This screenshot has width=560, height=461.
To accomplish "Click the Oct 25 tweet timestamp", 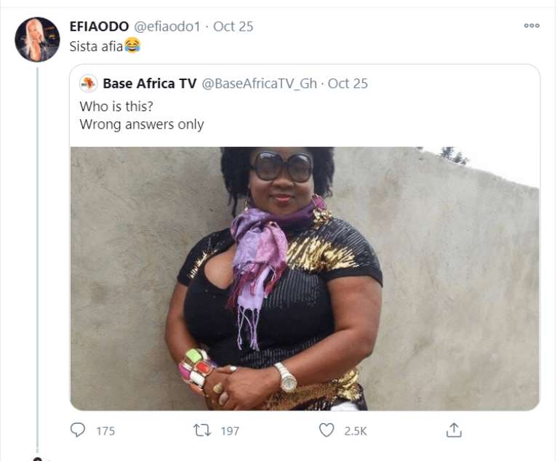I will tap(233, 26).
